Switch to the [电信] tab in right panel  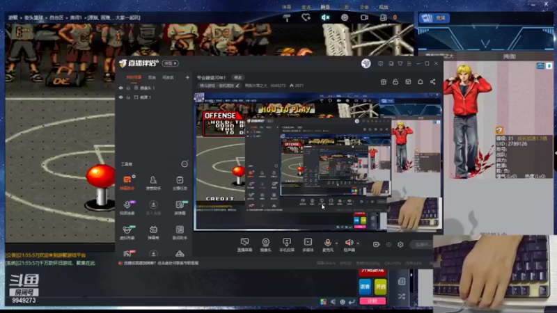pyautogui.click(x=510, y=56)
